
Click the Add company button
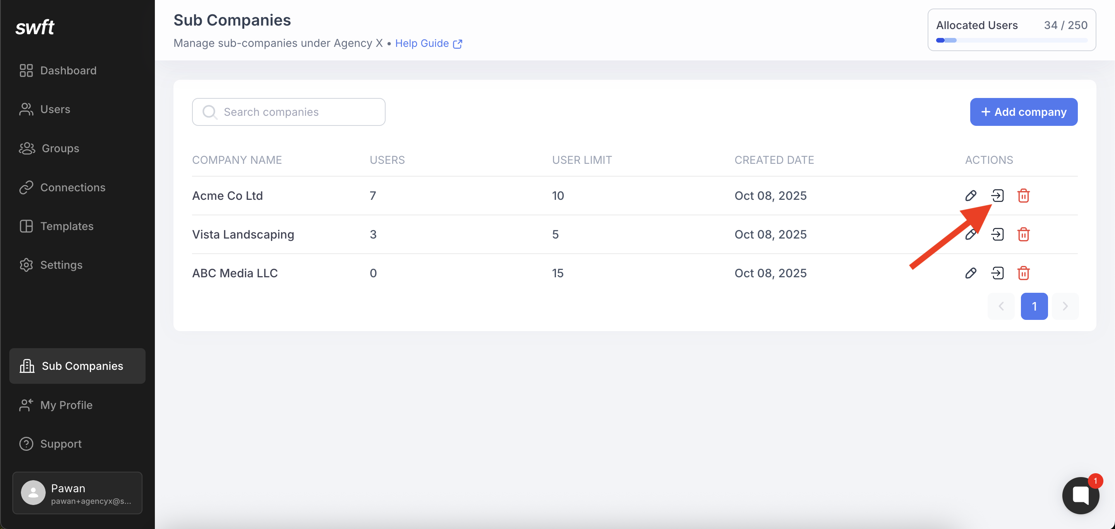1023,112
